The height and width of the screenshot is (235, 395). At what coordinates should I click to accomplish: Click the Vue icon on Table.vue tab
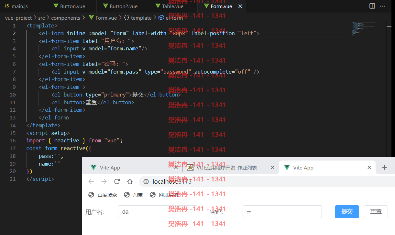(158, 6)
